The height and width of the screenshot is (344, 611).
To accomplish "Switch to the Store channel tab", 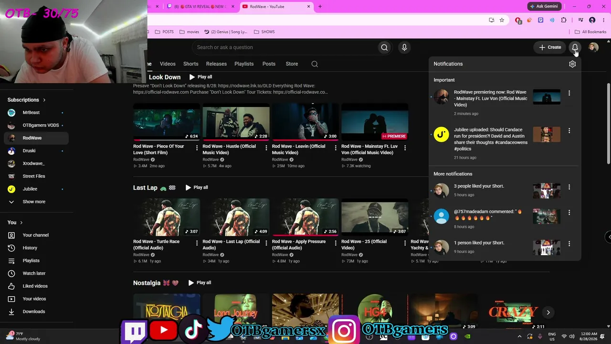I will click(x=292, y=64).
